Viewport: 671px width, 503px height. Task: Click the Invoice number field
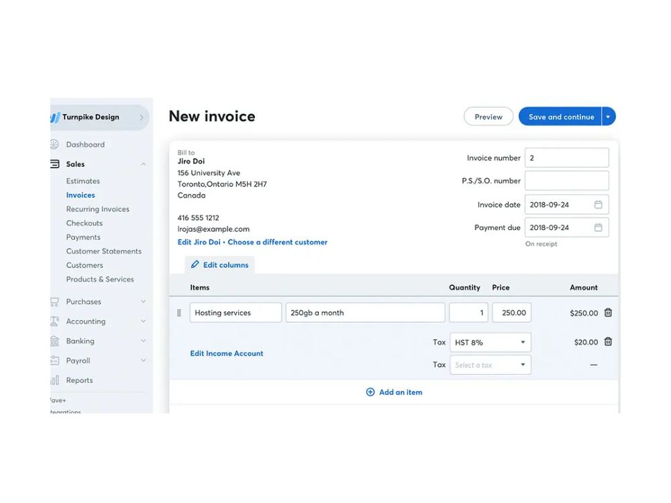coord(567,158)
